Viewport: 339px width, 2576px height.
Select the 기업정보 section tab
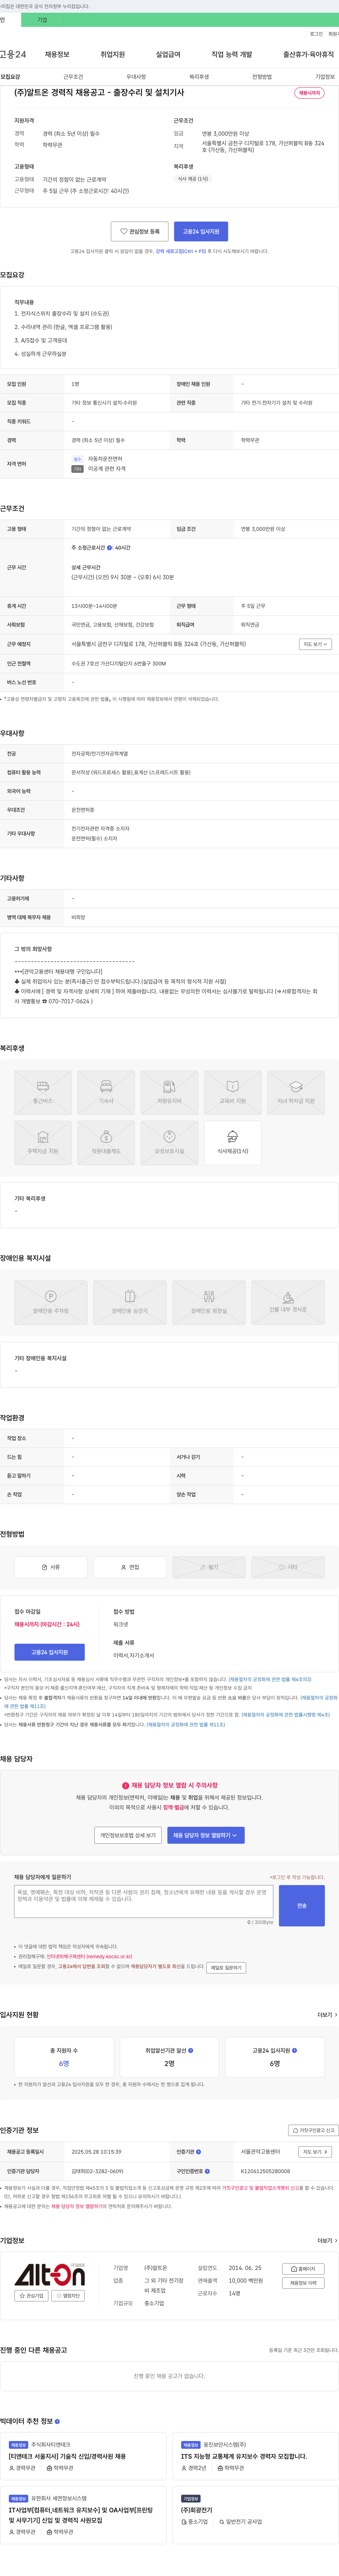325,77
